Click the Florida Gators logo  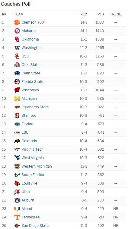(17, 124)
